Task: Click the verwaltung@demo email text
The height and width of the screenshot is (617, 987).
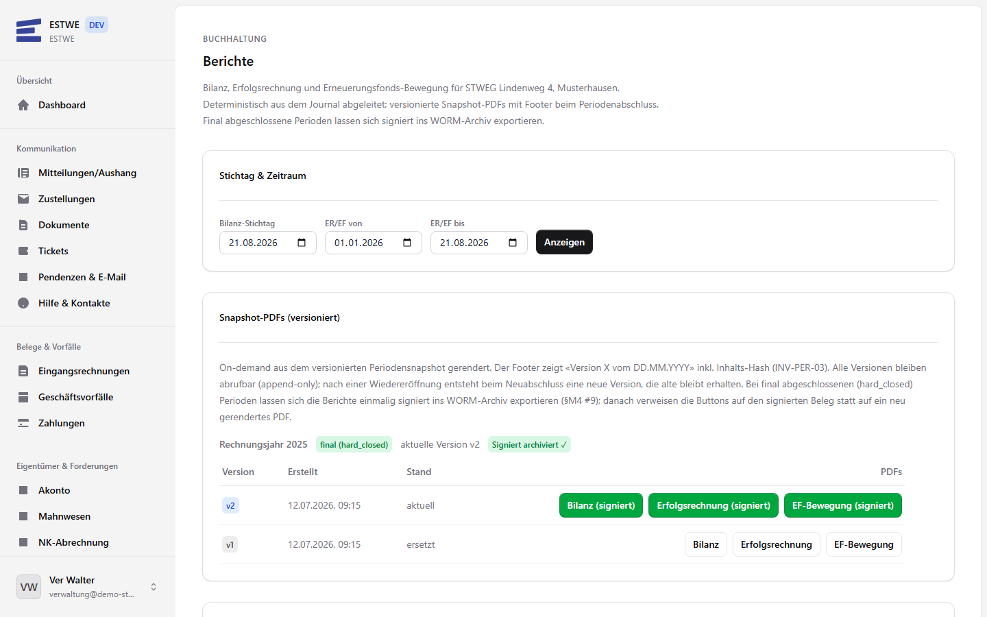Action: [x=92, y=594]
